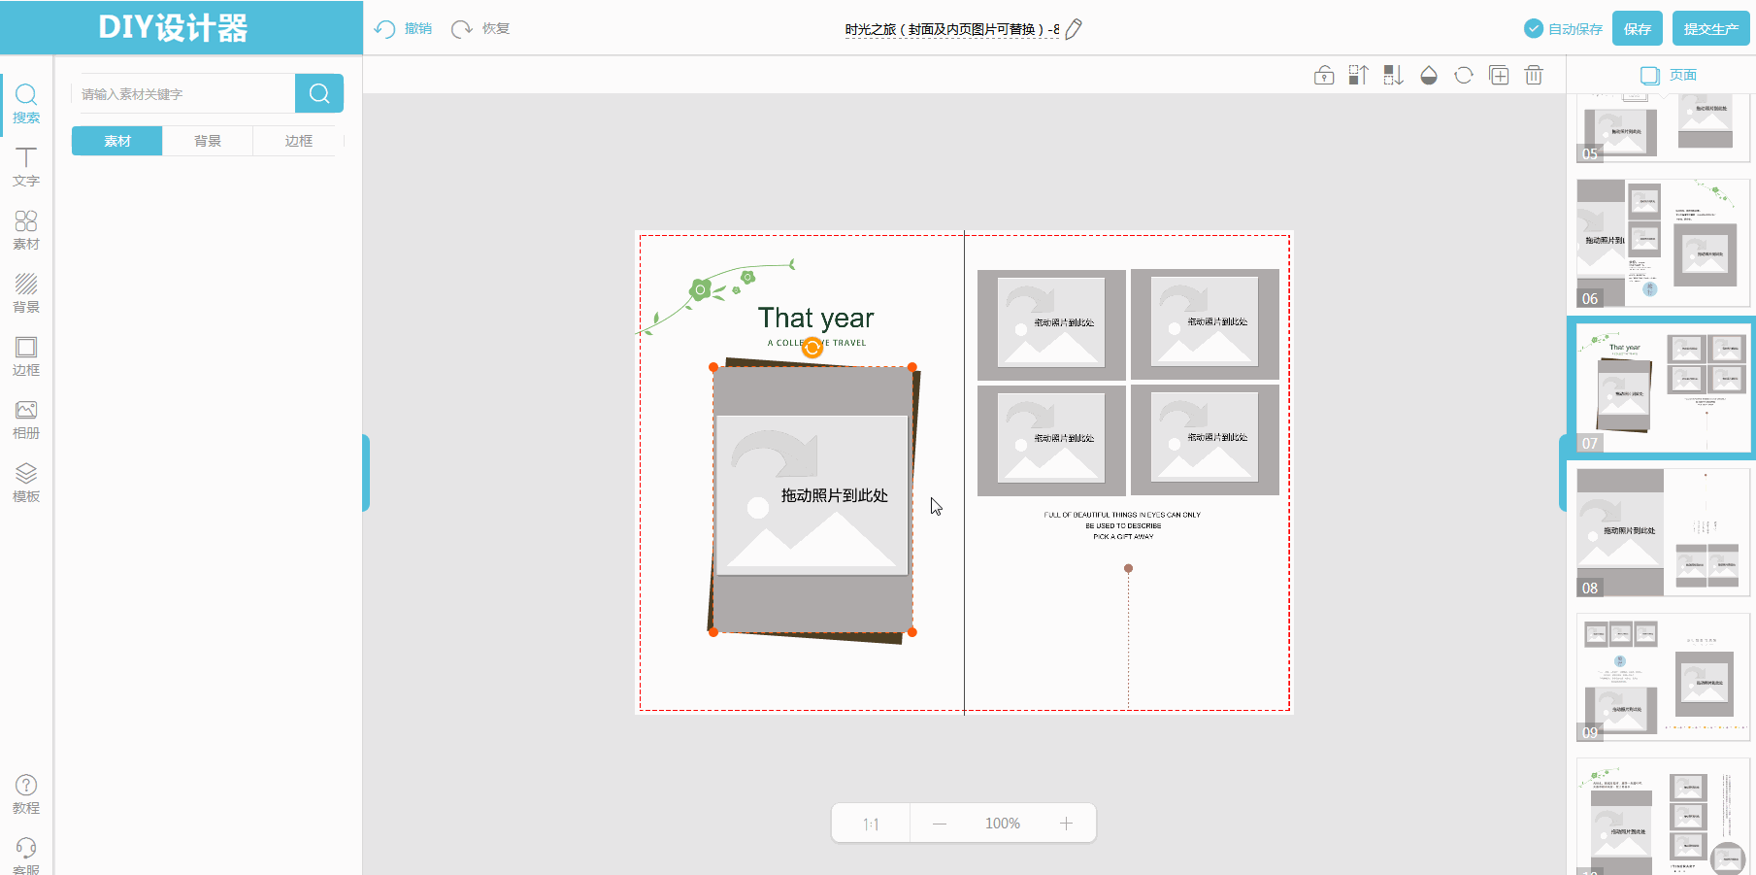Image resolution: width=1756 pixels, height=875 pixels.
Task: Click the rotate element icon in toolbar
Action: coord(1464,76)
